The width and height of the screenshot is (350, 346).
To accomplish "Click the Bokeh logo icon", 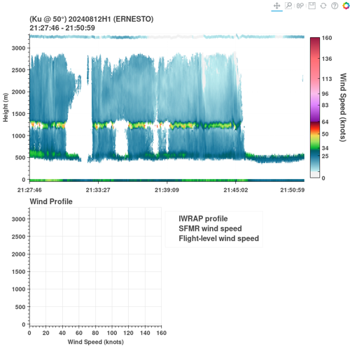I will (346, 6).
